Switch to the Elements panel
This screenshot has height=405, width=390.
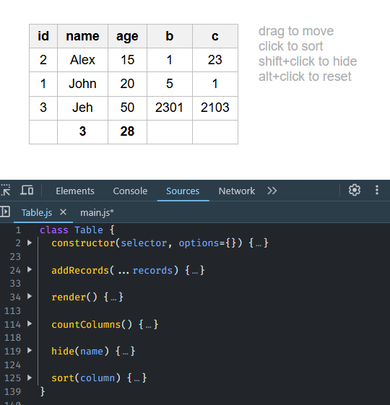(x=75, y=191)
